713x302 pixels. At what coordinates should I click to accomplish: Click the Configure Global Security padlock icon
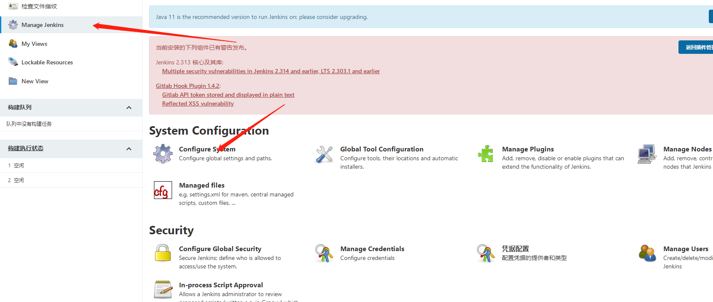[x=163, y=253]
